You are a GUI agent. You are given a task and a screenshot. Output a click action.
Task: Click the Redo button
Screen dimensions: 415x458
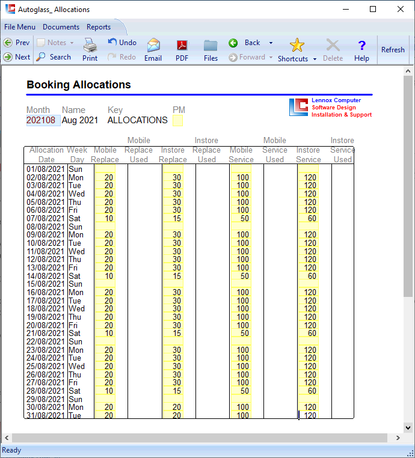tap(121, 57)
